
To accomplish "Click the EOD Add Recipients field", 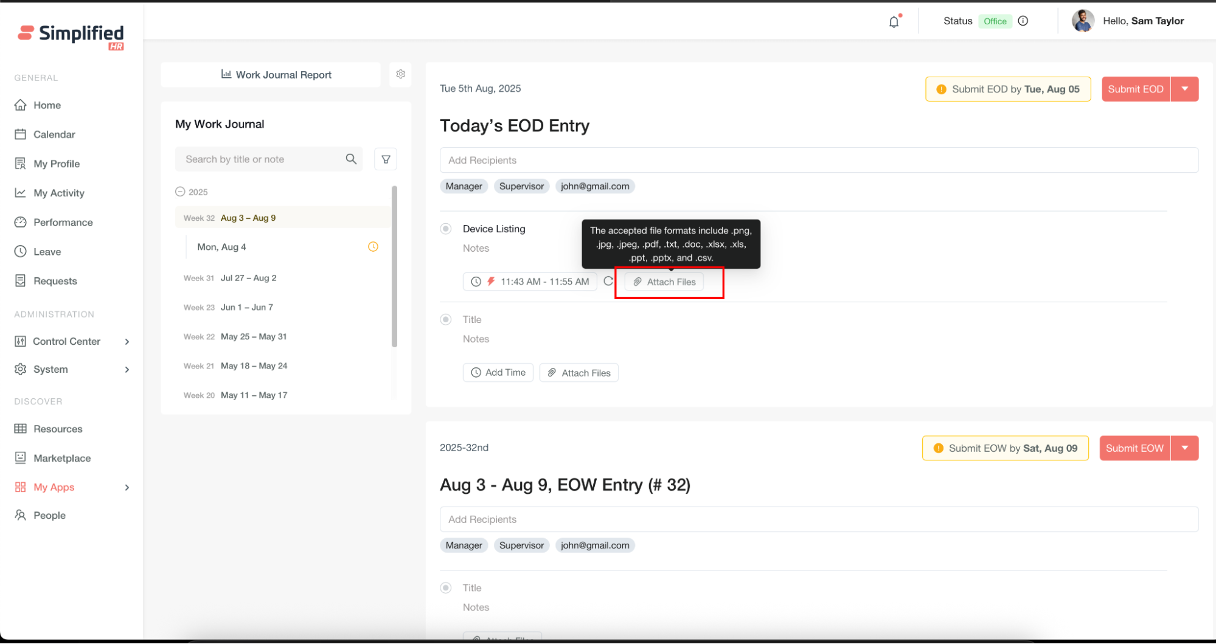I will (818, 160).
